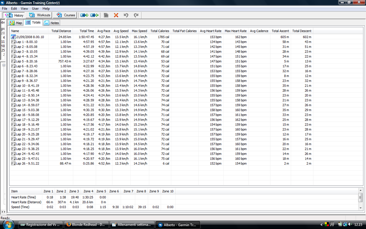Open the History view
This screenshot has height=229, width=366.
(14, 15)
